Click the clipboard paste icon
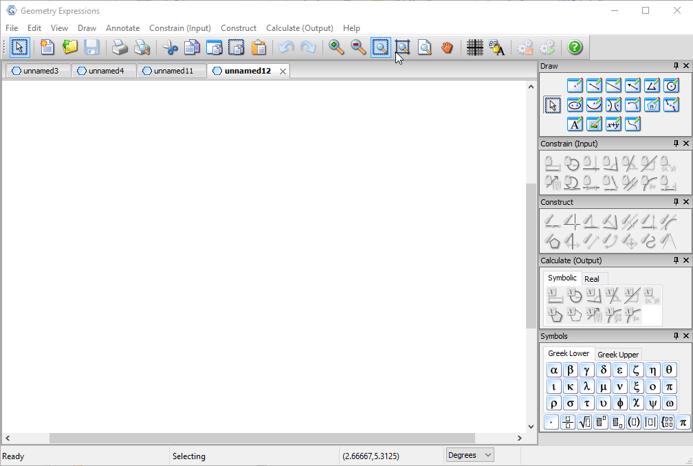This screenshot has height=466, width=693. 258,47
